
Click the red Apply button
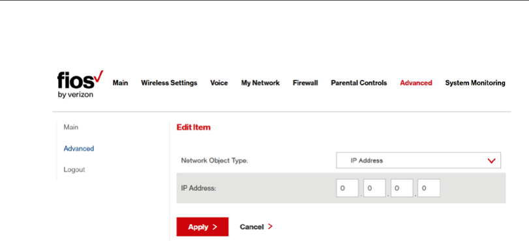pos(202,227)
